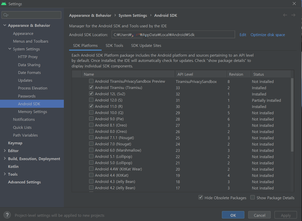Click 'Partially installed' status of Android 12.0
The width and height of the screenshot is (302, 221).
click(x=266, y=100)
